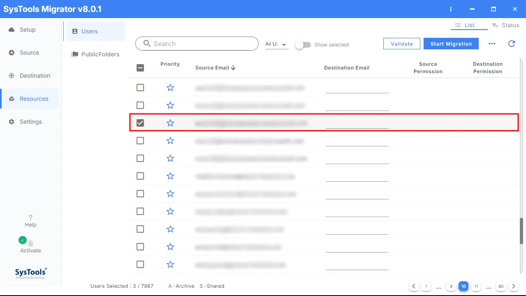
Task: Click the Validate button
Action: [x=402, y=44]
